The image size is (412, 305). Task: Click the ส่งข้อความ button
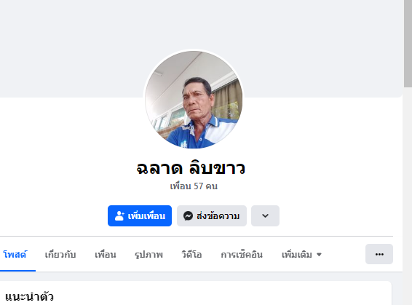pos(212,215)
